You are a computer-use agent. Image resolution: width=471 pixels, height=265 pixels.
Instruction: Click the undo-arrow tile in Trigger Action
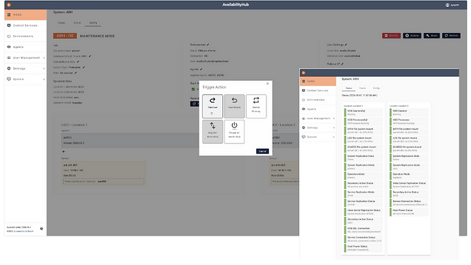[234, 106]
